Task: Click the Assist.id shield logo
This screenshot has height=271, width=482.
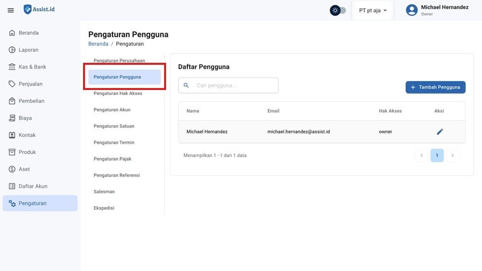Action: tap(28, 9)
